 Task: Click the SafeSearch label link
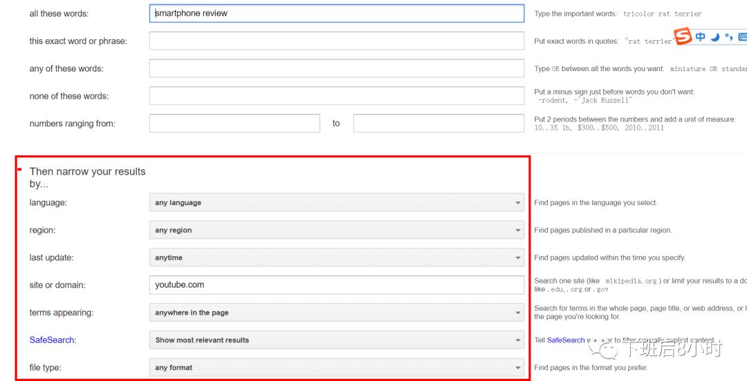(52, 340)
